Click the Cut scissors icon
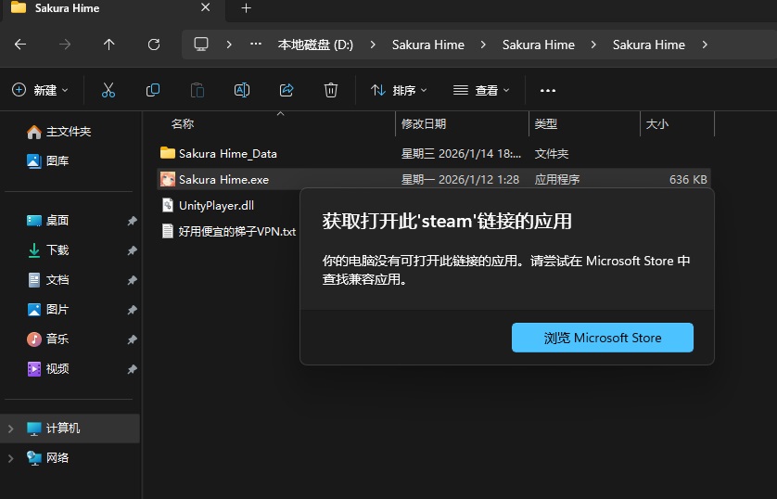 [x=108, y=90]
